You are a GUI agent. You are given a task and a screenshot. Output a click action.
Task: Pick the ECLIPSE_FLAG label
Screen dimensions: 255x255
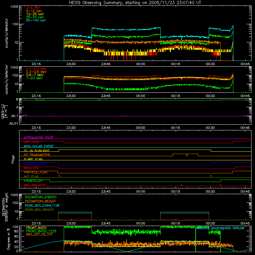pos(35,164)
